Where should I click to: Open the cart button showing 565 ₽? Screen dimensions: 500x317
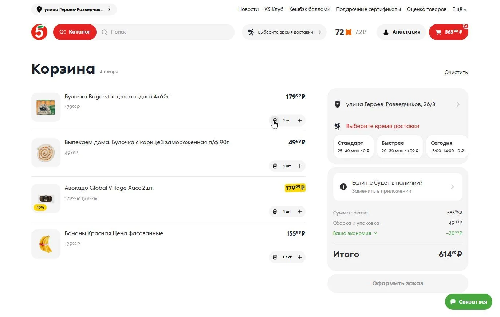448,32
